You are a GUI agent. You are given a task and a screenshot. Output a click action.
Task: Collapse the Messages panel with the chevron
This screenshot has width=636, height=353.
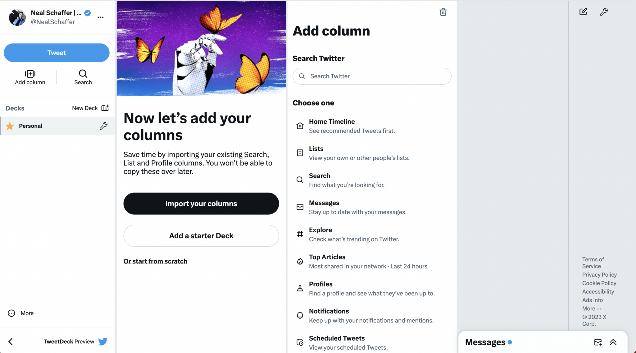613,342
